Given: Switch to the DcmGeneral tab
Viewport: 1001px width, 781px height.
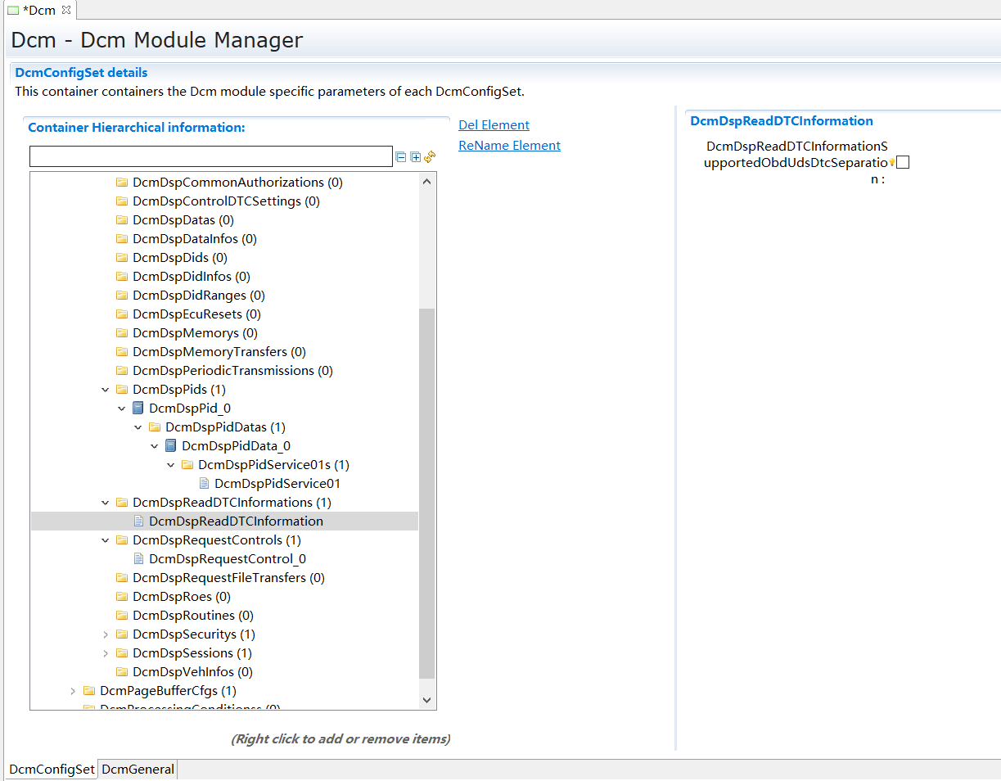Looking at the screenshot, I should tap(138, 769).
